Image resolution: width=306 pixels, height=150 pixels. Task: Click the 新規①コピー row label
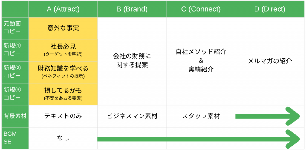pos(15,50)
